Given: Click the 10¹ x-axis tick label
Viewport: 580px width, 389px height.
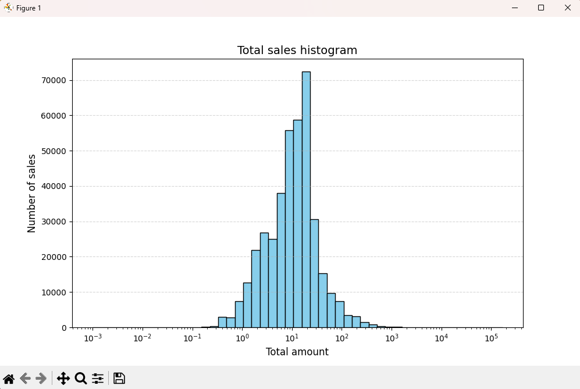Looking at the screenshot, I should pyautogui.click(x=292, y=338).
